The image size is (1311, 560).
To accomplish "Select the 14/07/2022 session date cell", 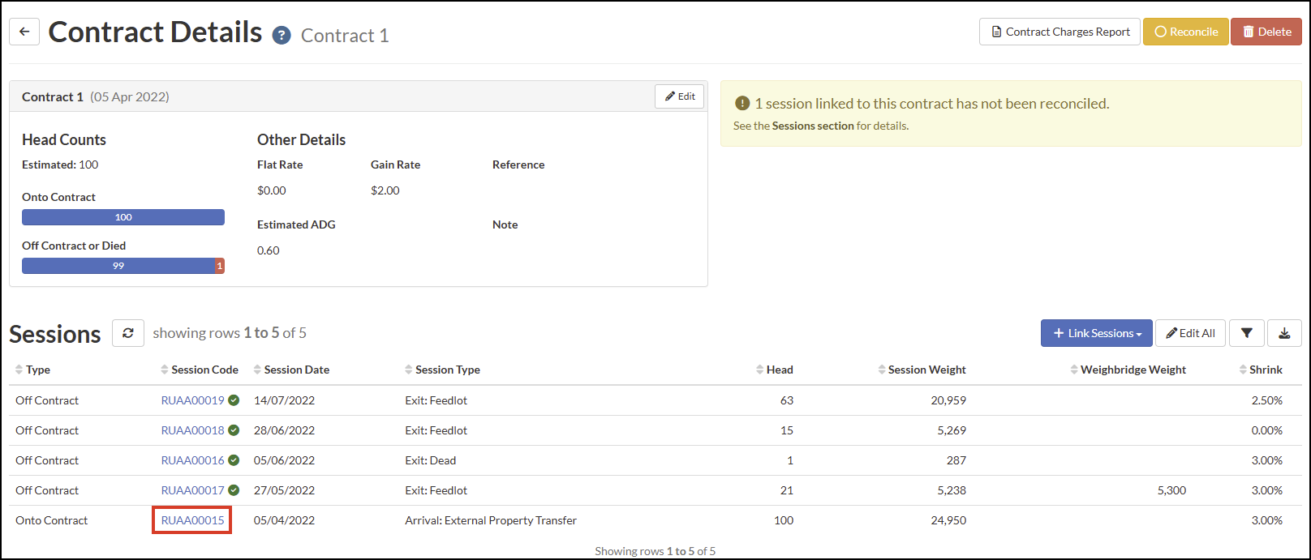I will click(x=284, y=400).
